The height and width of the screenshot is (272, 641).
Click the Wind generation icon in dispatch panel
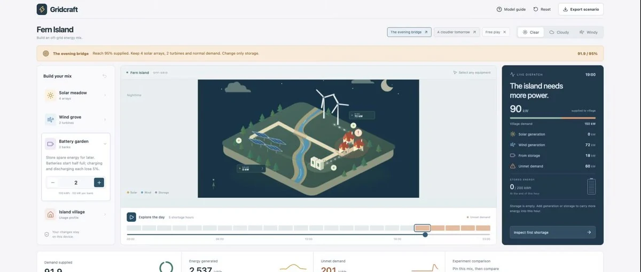click(x=513, y=145)
